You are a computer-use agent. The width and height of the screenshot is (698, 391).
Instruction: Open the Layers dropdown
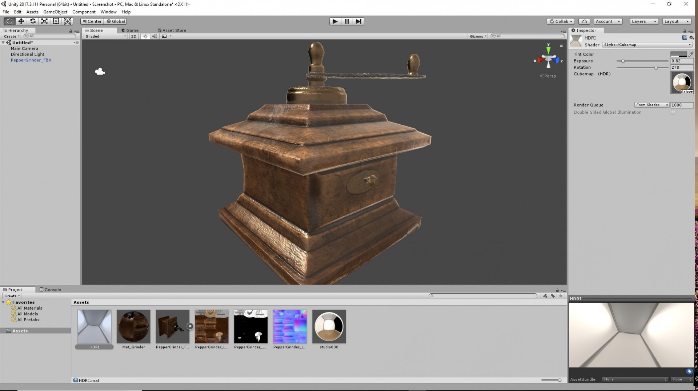644,21
